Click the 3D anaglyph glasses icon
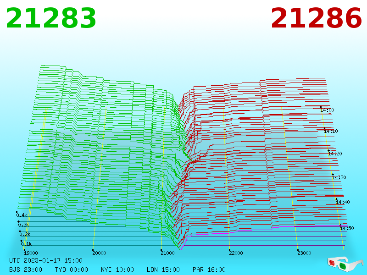367x275 pixels. 345,264
